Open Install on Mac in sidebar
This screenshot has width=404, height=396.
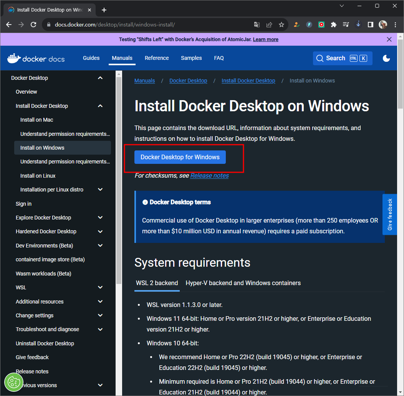click(x=36, y=120)
